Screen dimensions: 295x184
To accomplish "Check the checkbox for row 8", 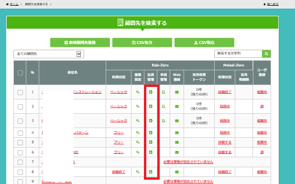I will pyautogui.click(x=20, y=172).
